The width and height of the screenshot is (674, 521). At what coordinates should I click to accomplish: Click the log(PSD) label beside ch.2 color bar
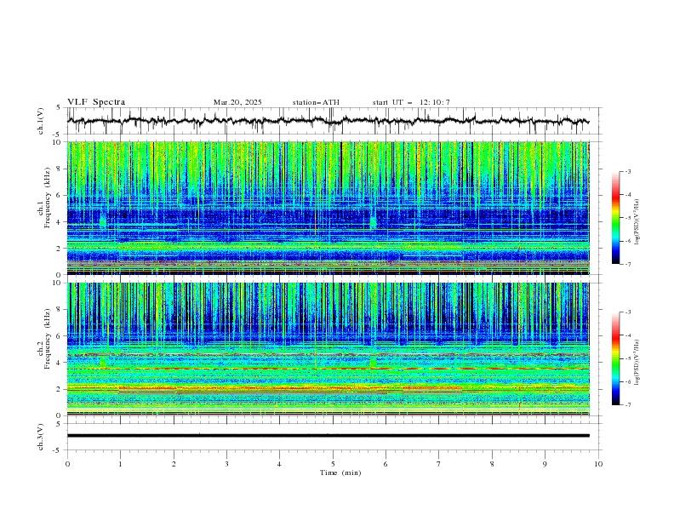[637, 363]
